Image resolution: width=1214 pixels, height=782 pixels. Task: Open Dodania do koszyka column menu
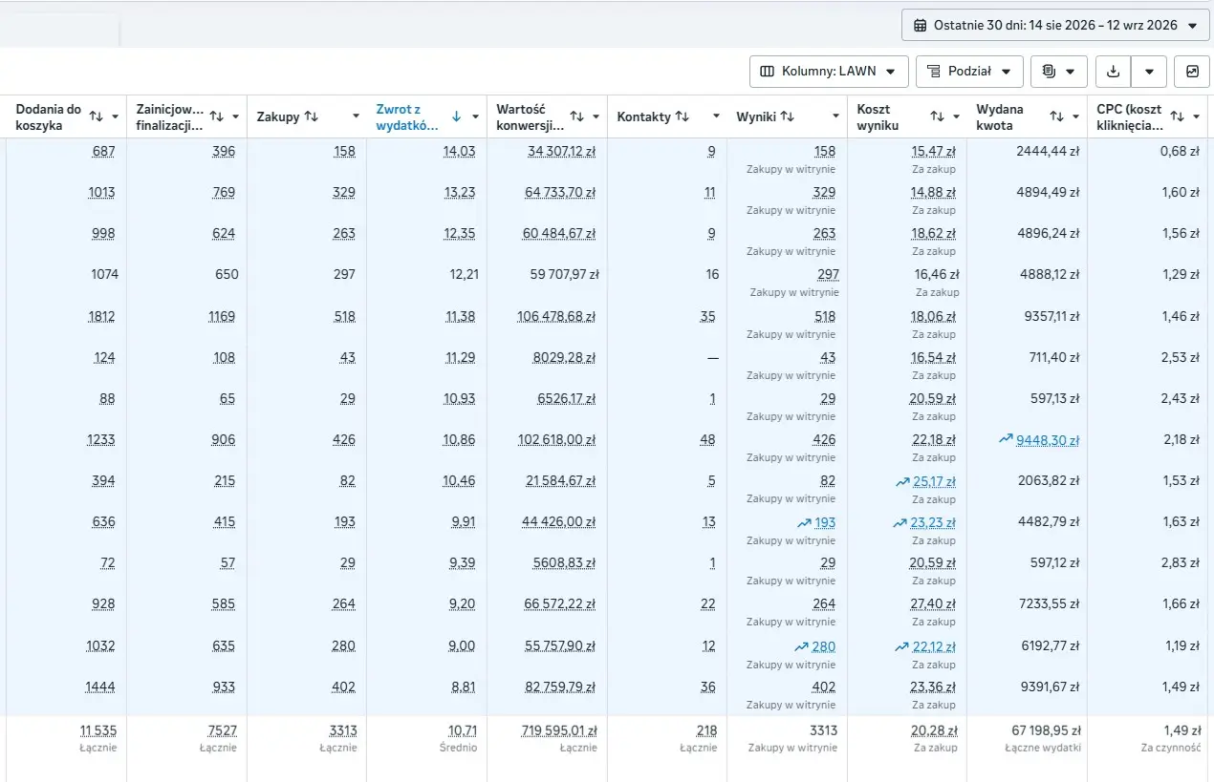pos(116,116)
